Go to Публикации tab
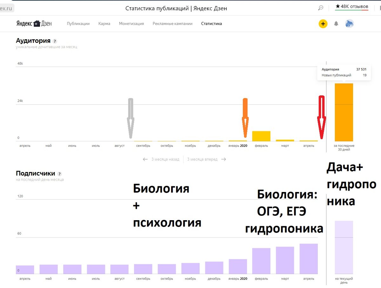 click(x=78, y=24)
